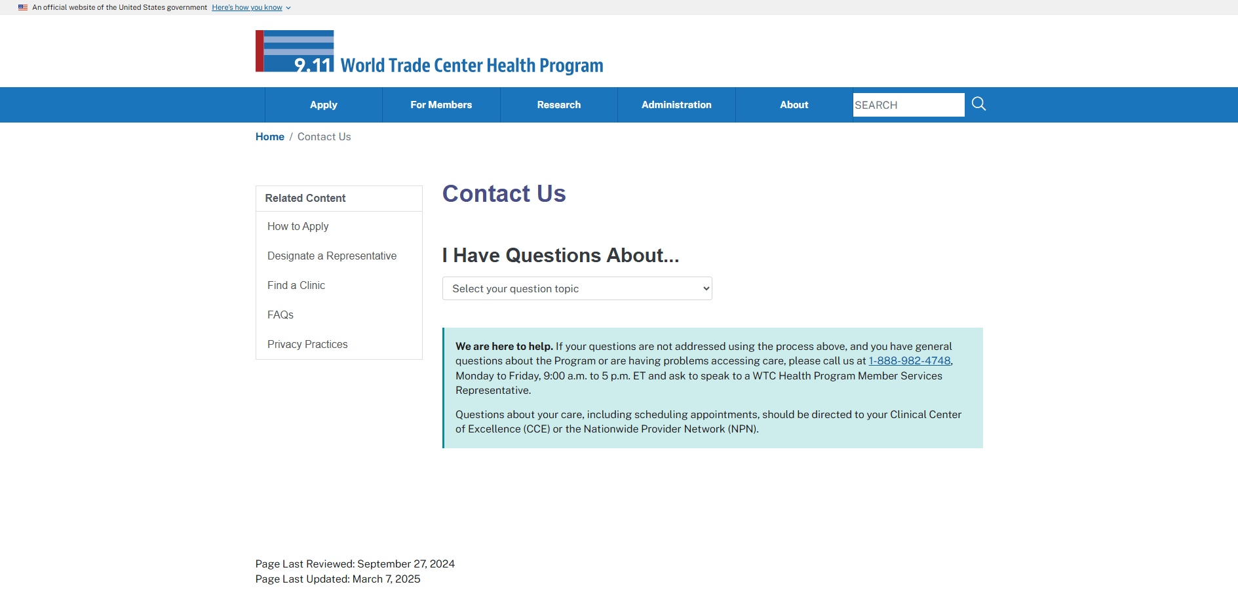Click the 9.11 WTC Health Program logo
This screenshot has height=597, width=1238.
click(295, 51)
